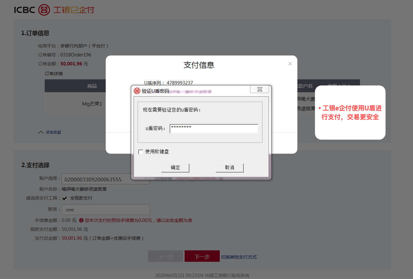Focus the U盾密码 password field

point(214,128)
